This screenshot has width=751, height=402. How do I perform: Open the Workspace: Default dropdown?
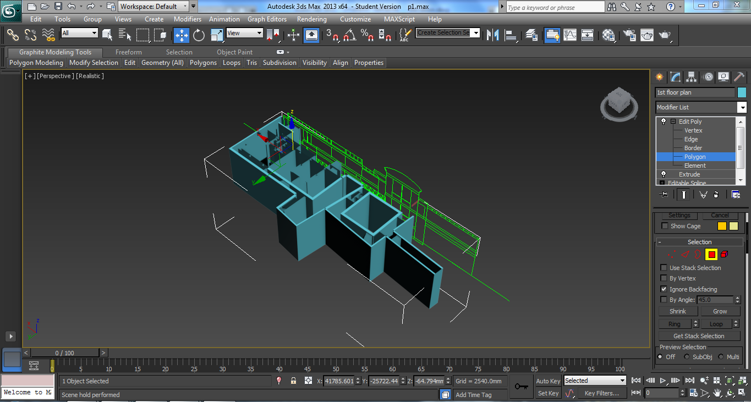[154, 7]
